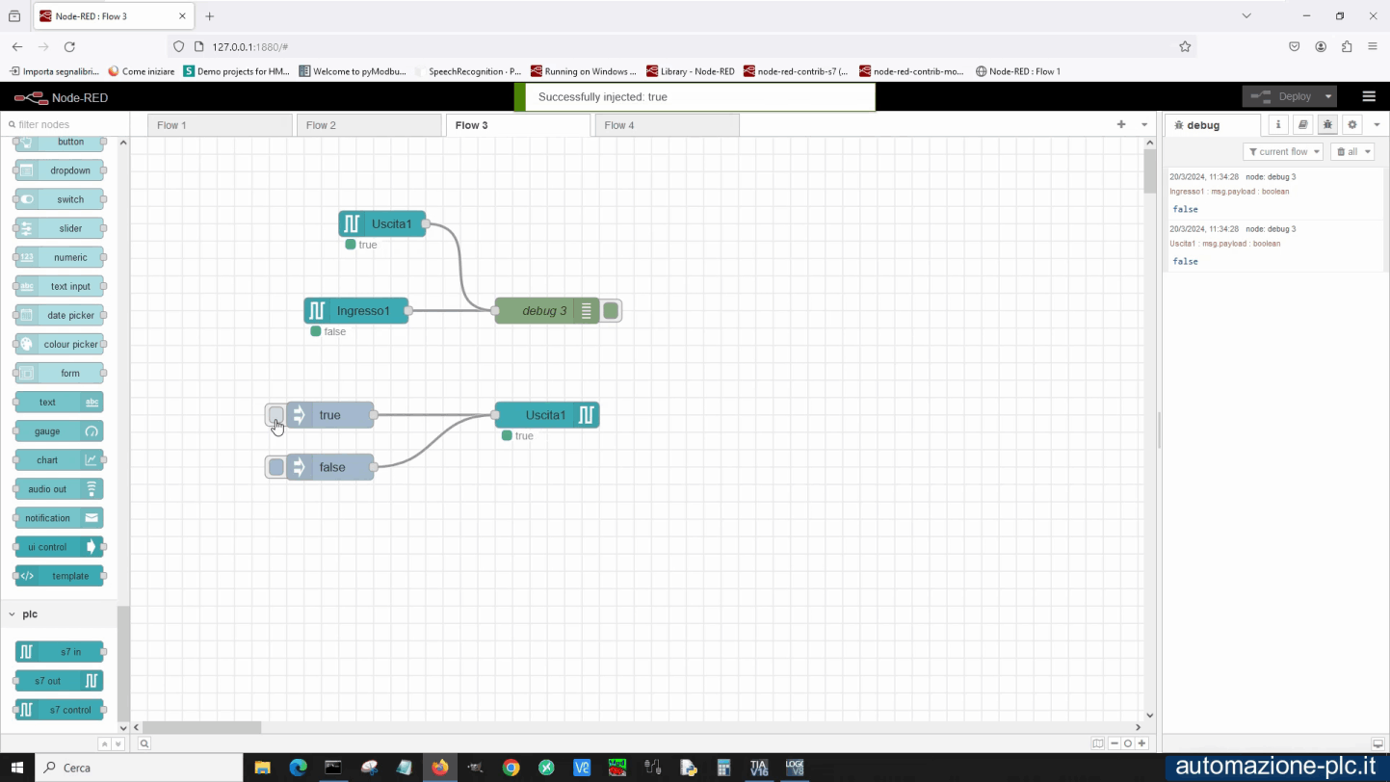Open the help book sidebar tab
Image resolution: width=1390 pixels, height=782 pixels.
click(x=1302, y=124)
